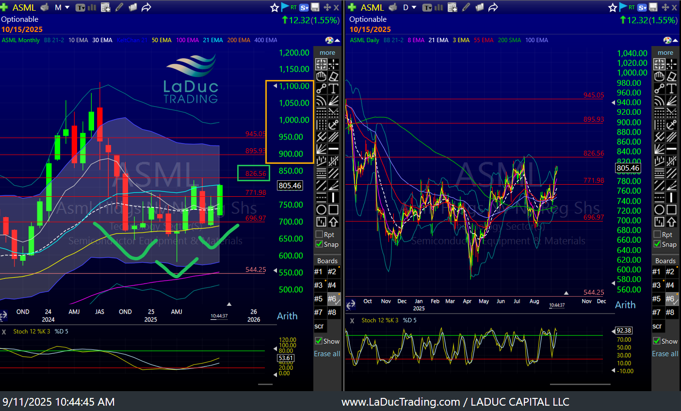
Task: Choose the text tool in right chart palette
Action: point(671,88)
